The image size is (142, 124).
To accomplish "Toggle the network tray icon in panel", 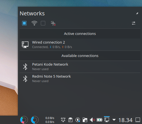I will click(x=107, y=120).
